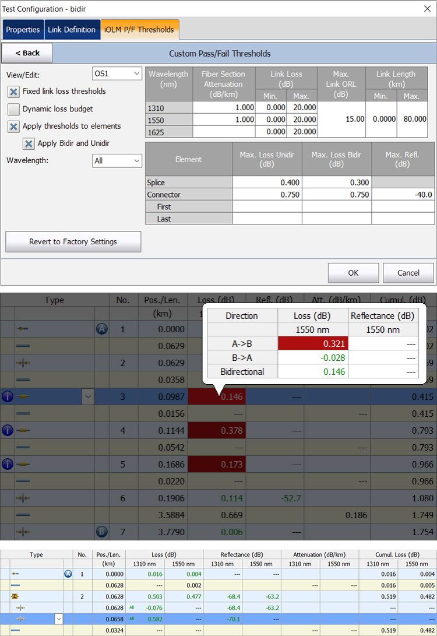
Task: Click the A marker in bottom table
Action: (68, 574)
